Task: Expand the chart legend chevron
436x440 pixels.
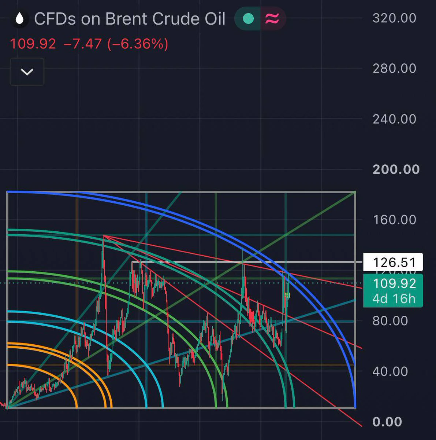Action: pyautogui.click(x=27, y=71)
